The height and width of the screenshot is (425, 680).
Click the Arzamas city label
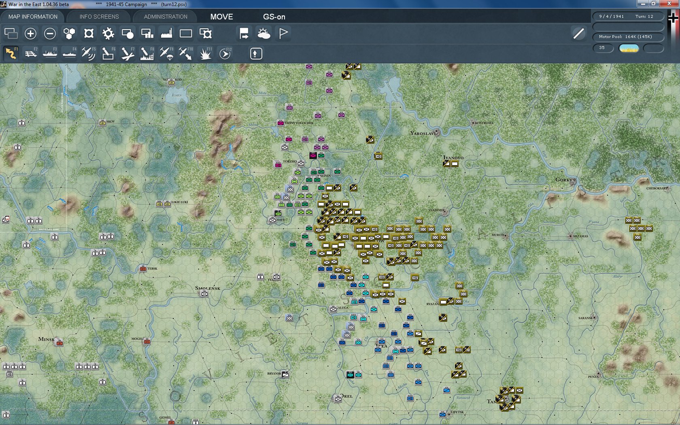point(580,236)
